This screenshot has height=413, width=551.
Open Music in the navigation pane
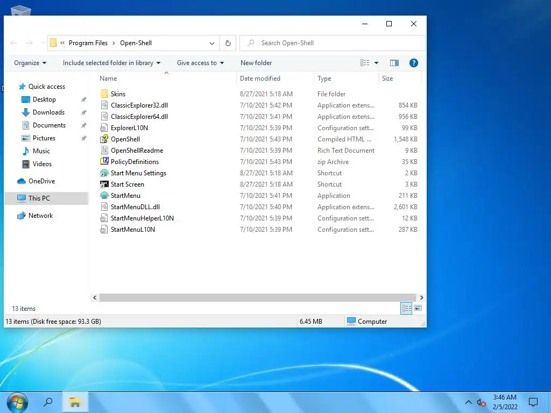pos(41,151)
